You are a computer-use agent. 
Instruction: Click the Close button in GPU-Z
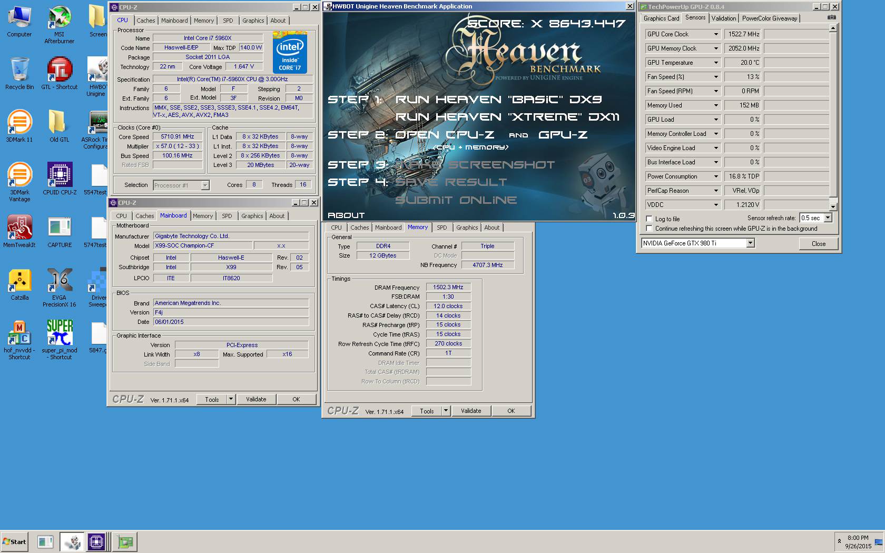pos(819,243)
